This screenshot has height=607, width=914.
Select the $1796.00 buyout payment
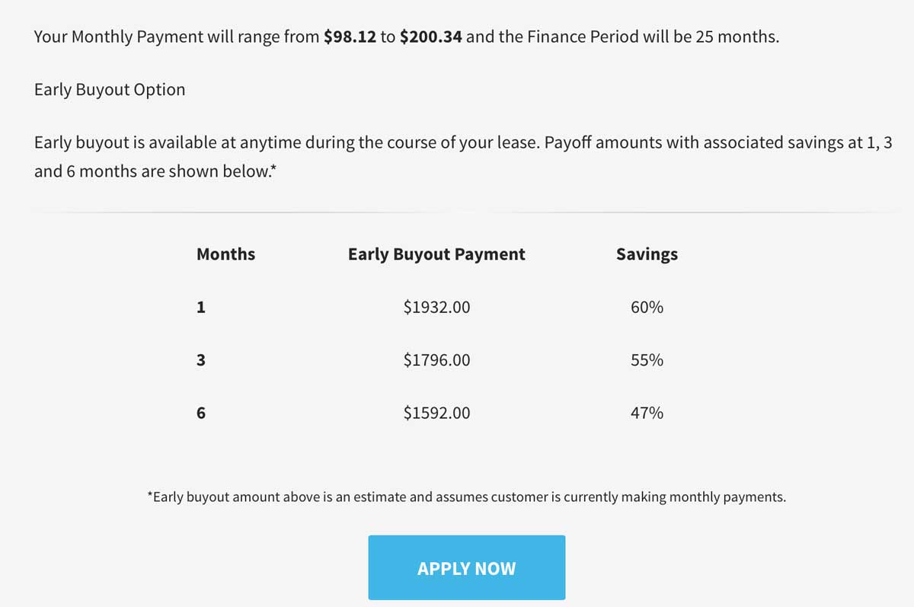coord(436,359)
